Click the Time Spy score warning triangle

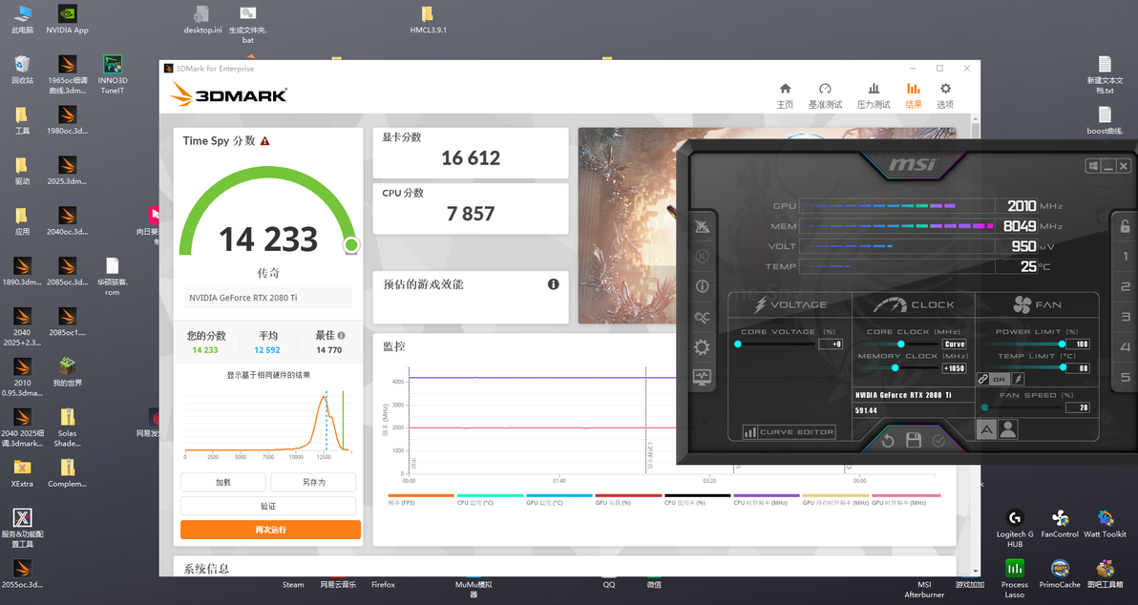point(264,141)
